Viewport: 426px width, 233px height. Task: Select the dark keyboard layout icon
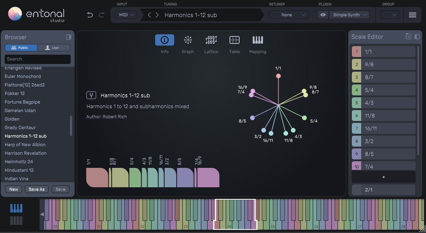coord(16,221)
